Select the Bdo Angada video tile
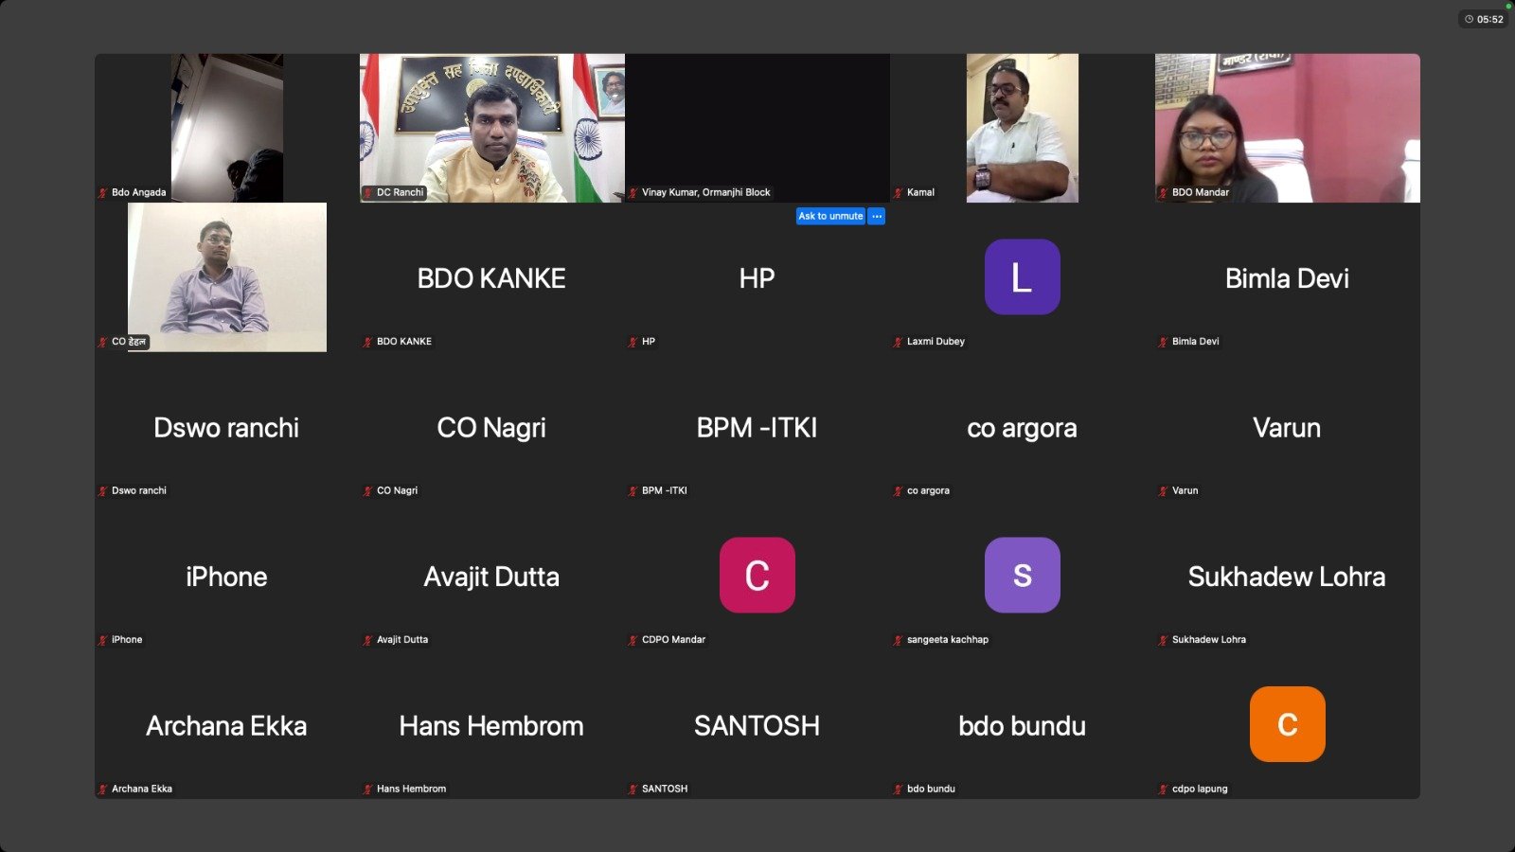1515x852 pixels. point(227,128)
